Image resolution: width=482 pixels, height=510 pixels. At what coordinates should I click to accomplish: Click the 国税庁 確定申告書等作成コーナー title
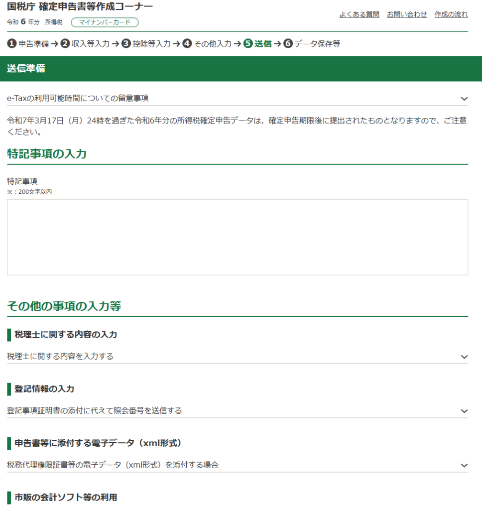(x=80, y=7)
